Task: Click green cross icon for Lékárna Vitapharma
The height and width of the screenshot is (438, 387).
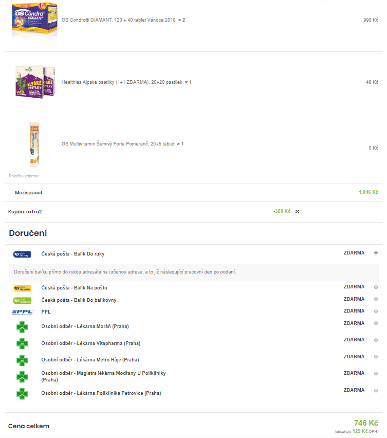Action: tap(22, 343)
